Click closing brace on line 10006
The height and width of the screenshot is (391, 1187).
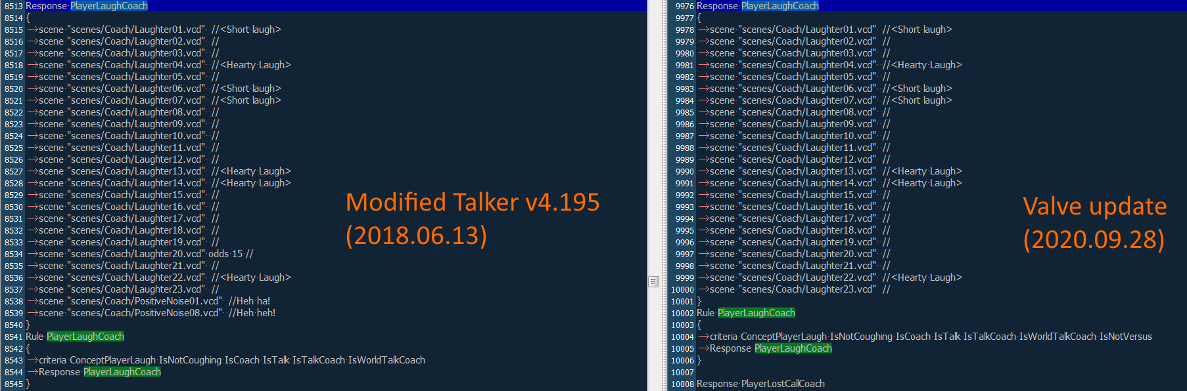tap(699, 360)
